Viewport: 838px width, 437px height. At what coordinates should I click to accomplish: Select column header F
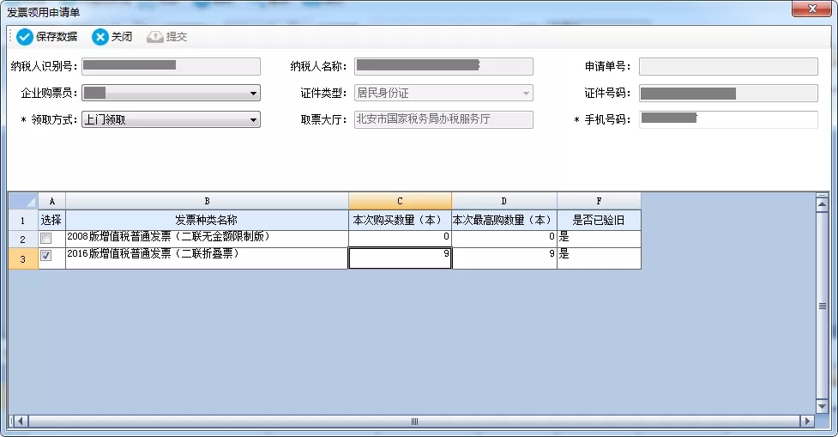599,201
